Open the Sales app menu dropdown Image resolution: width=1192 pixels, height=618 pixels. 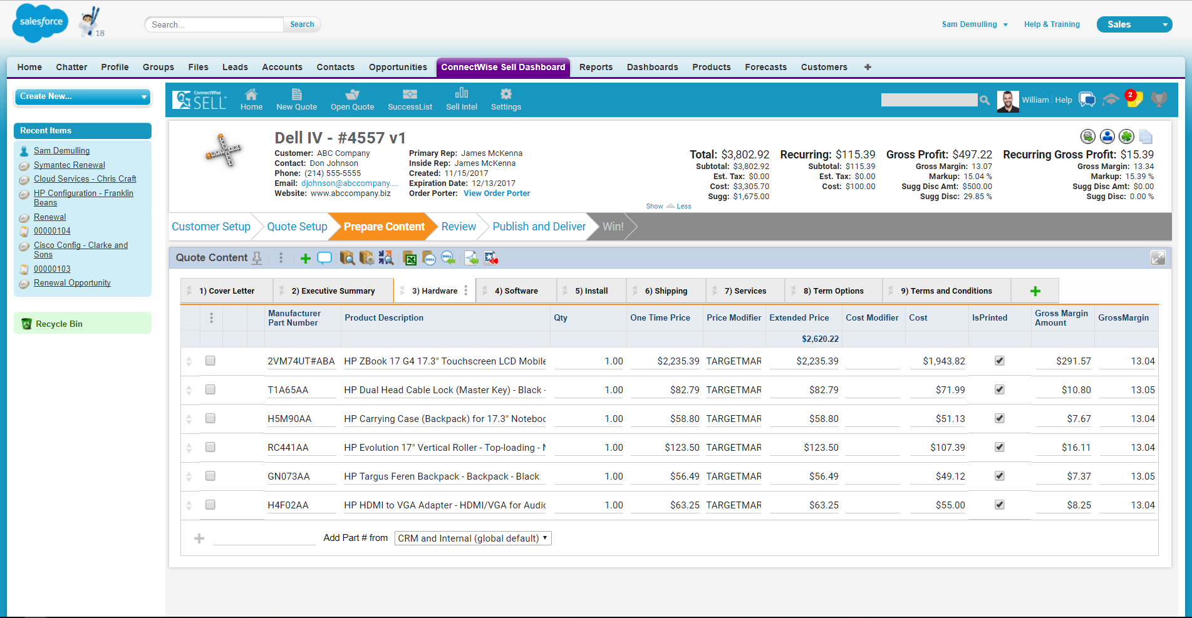[1134, 24]
